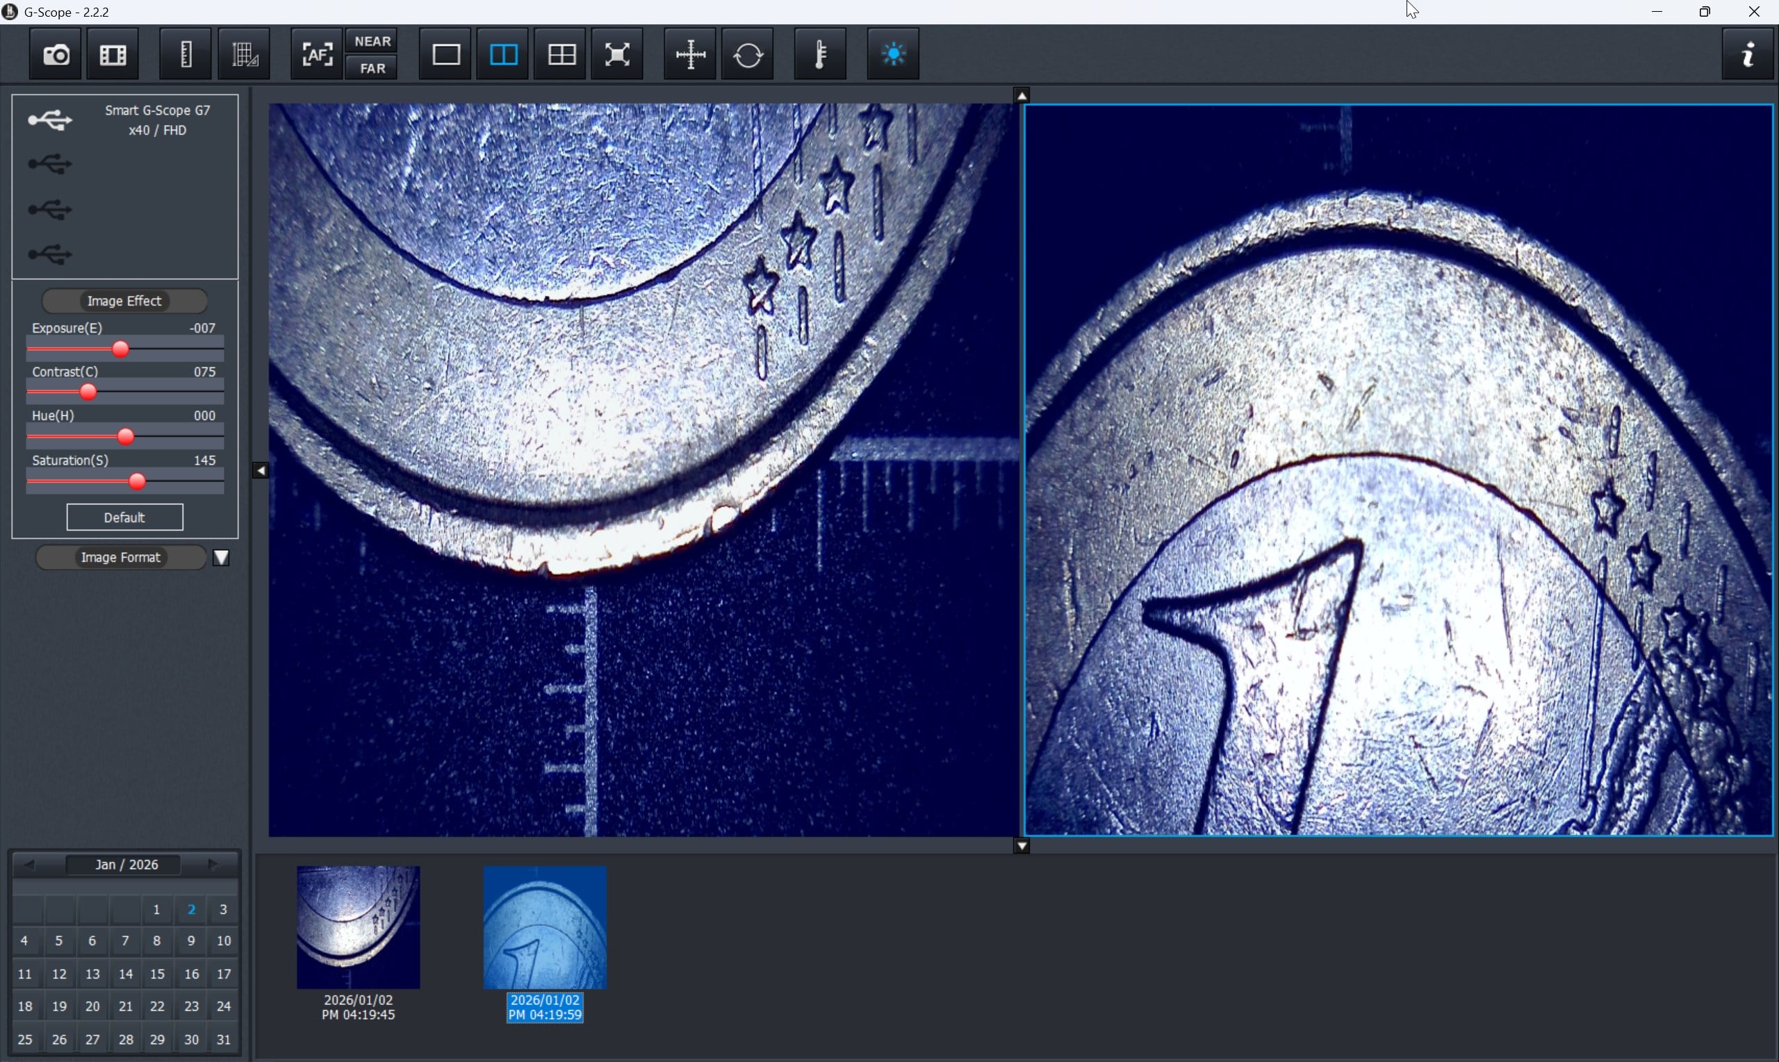1779x1062 pixels.
Task: Select thumbnail captured at PM 04:19:45
Action: [x=358, y=927]
